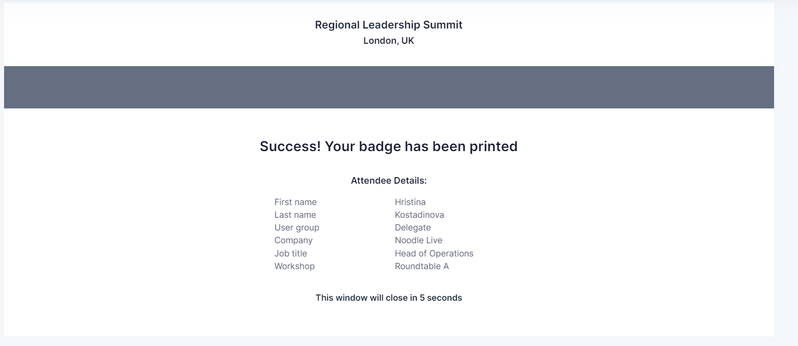Click the London, UK location text
This screenshot has width=798, height=346.
point(389,41)
